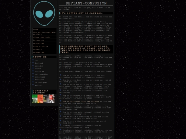
Task: Click 'solarpunk' in the About Me list
Action: pyautogui.click(x=40, y=77)
